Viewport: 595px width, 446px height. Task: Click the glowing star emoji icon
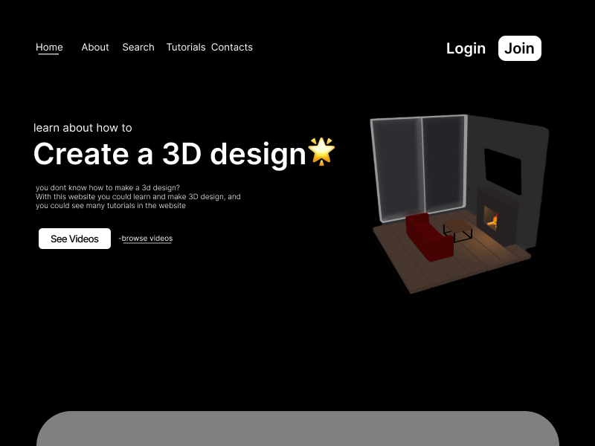coord(321,152)
